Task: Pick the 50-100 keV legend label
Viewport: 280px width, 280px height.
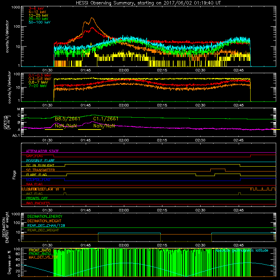Action: pos(40,22)
